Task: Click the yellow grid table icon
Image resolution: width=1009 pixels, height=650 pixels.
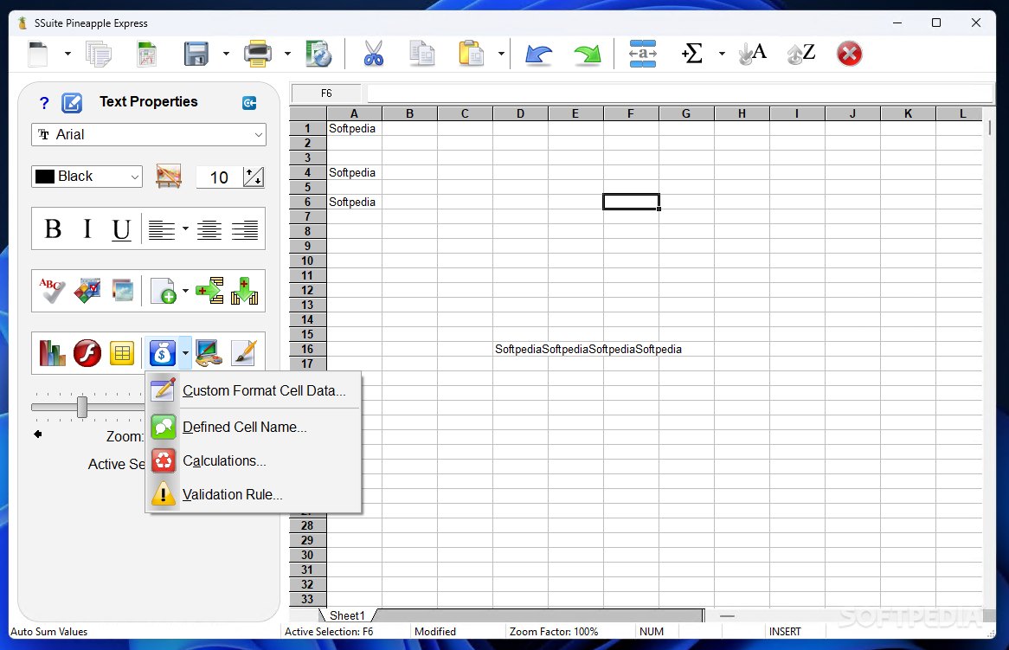Action: (122, 353)
